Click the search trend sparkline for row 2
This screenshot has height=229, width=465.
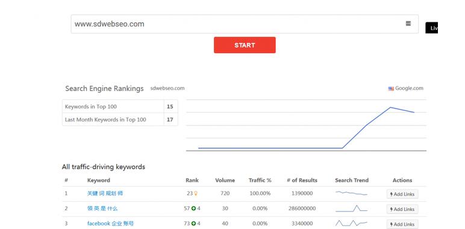[351, 209]
